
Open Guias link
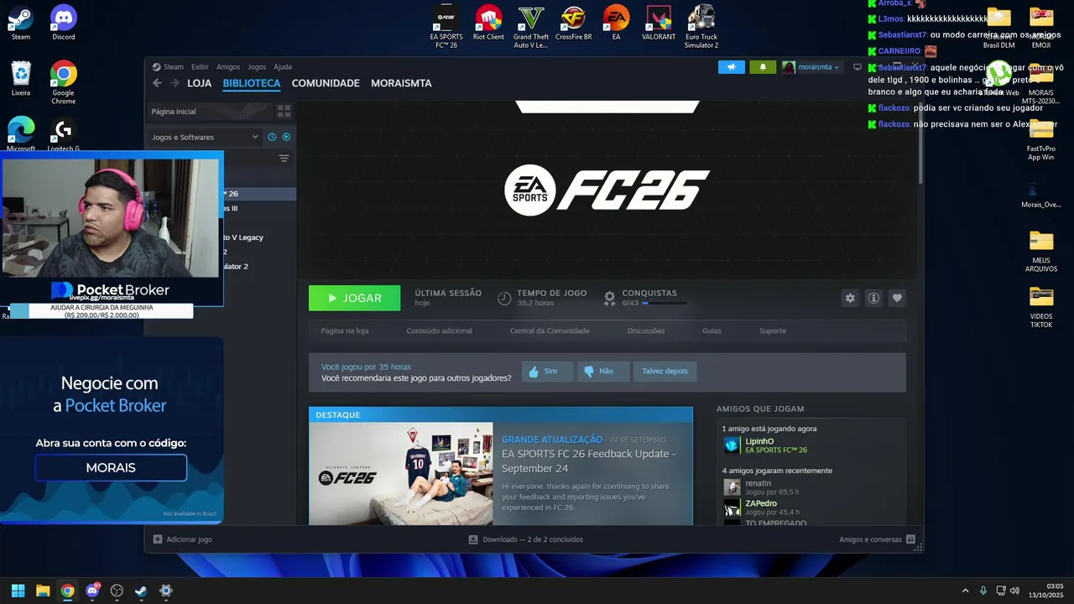tap(712, 331)
